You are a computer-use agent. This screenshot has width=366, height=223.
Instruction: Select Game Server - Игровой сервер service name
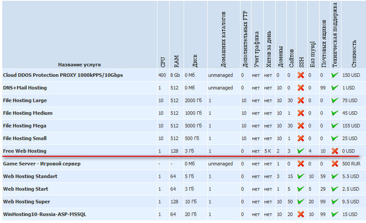click(x=41, y=164)
